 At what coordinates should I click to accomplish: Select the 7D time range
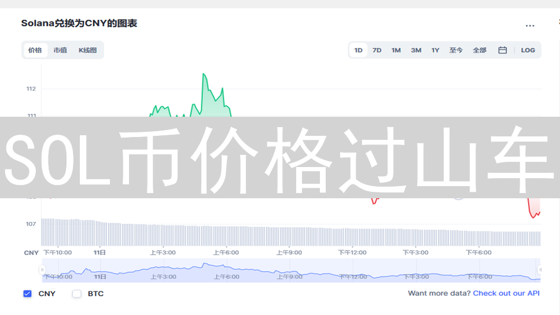coord(377,50)
